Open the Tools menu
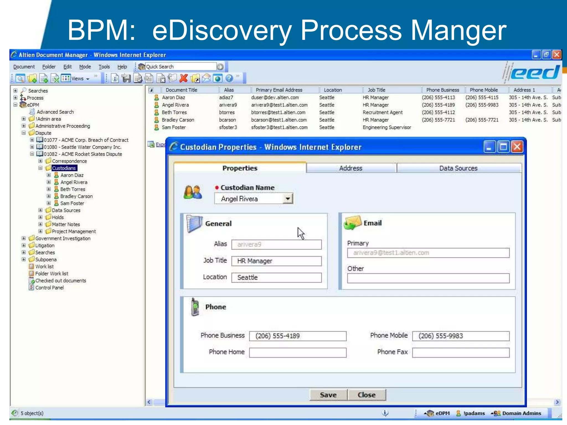The height and width of the screenshot is (425, 567). (104, 67)
